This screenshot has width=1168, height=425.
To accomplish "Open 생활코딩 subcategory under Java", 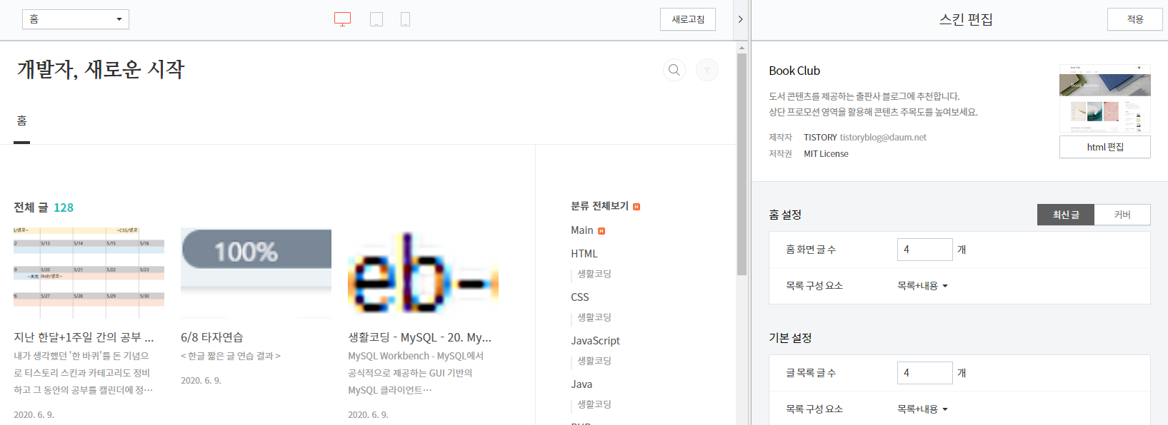I will click(594, 404).
